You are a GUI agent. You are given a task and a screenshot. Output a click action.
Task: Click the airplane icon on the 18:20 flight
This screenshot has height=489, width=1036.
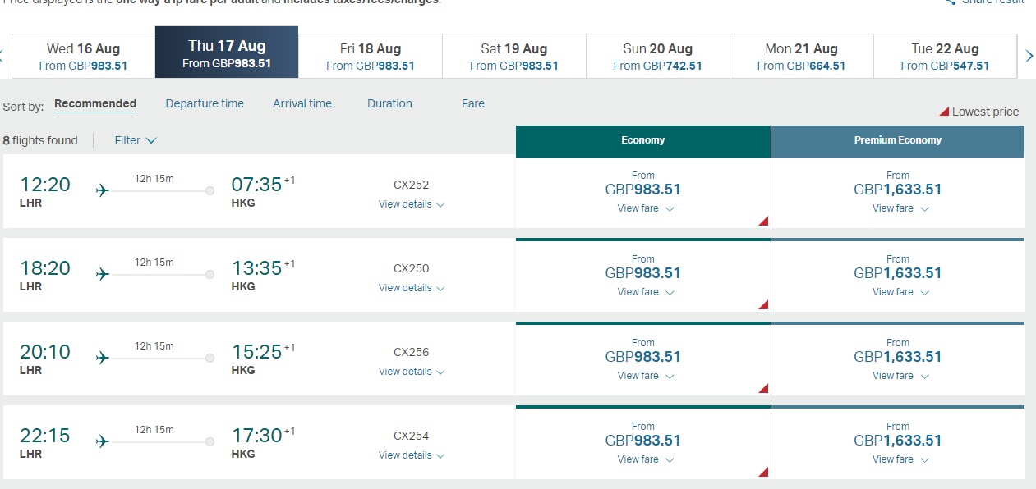click(103, 274)
